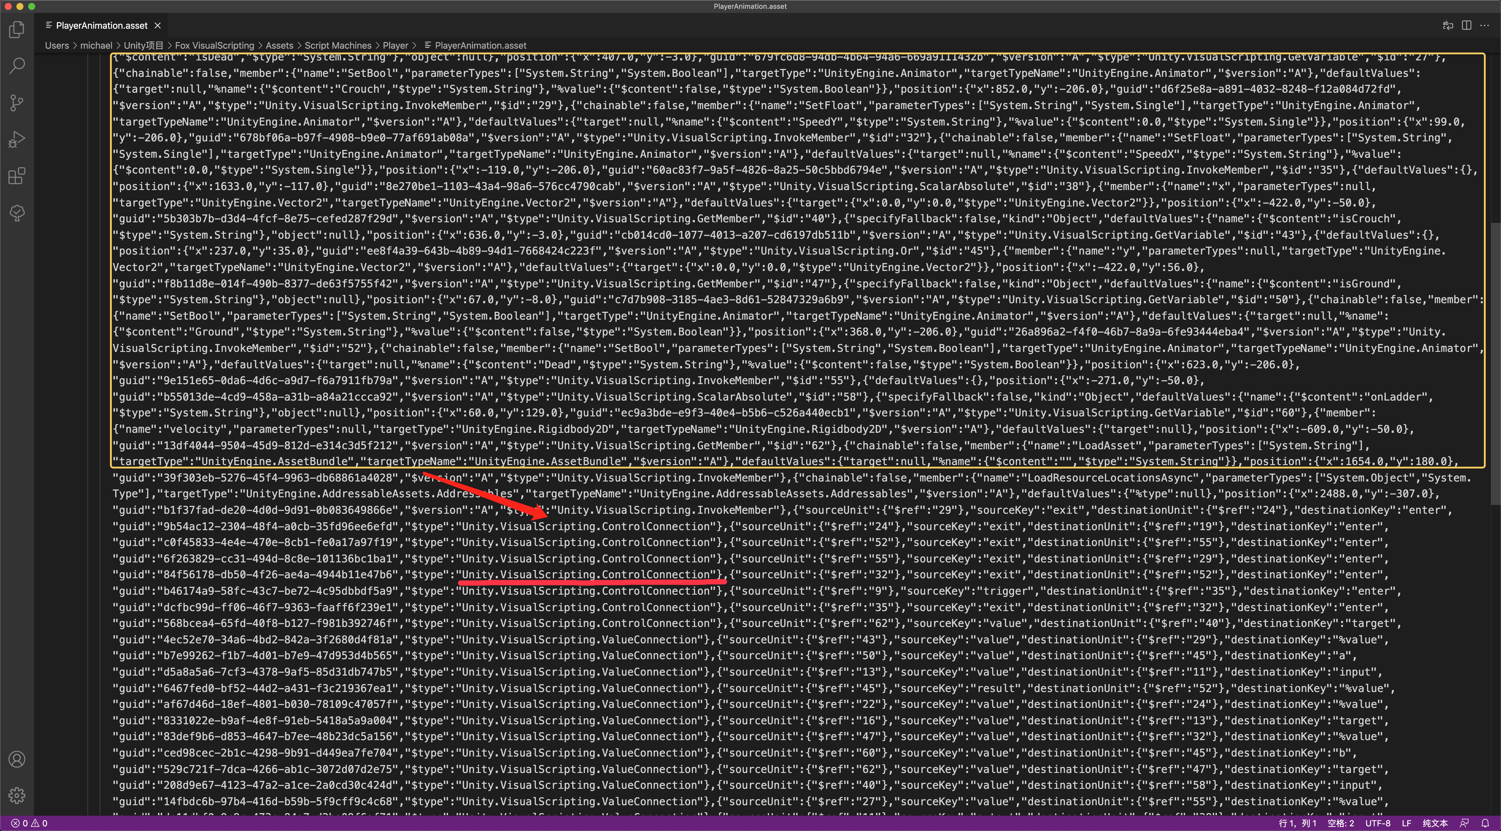Toggle word wrap icon in editor title bar
This screenshot has width=1501, height=831.
tap(1447, 25)
